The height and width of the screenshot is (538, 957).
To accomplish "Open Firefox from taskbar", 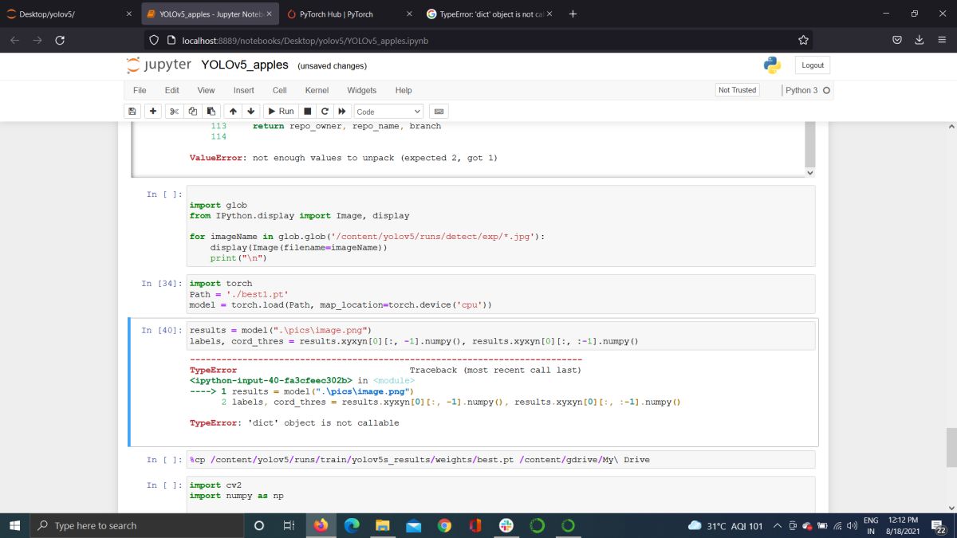I will tap(321, 525).
